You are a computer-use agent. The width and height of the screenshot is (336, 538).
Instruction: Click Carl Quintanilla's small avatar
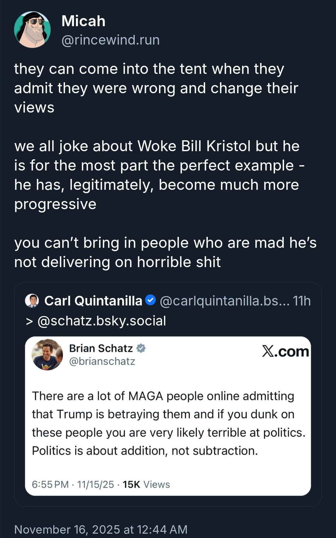coord(32,301)
